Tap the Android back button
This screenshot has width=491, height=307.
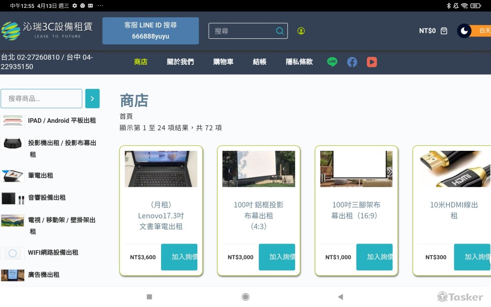(x=340, y=297)
